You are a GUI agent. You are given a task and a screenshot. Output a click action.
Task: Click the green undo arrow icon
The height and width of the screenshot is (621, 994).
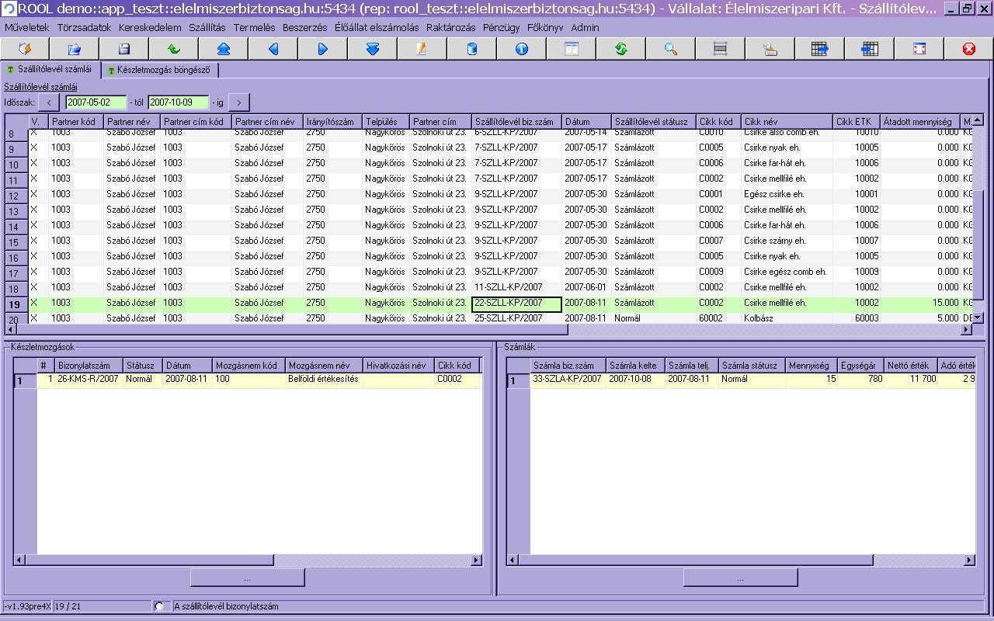pyautogui.click(x=173, y=49)
